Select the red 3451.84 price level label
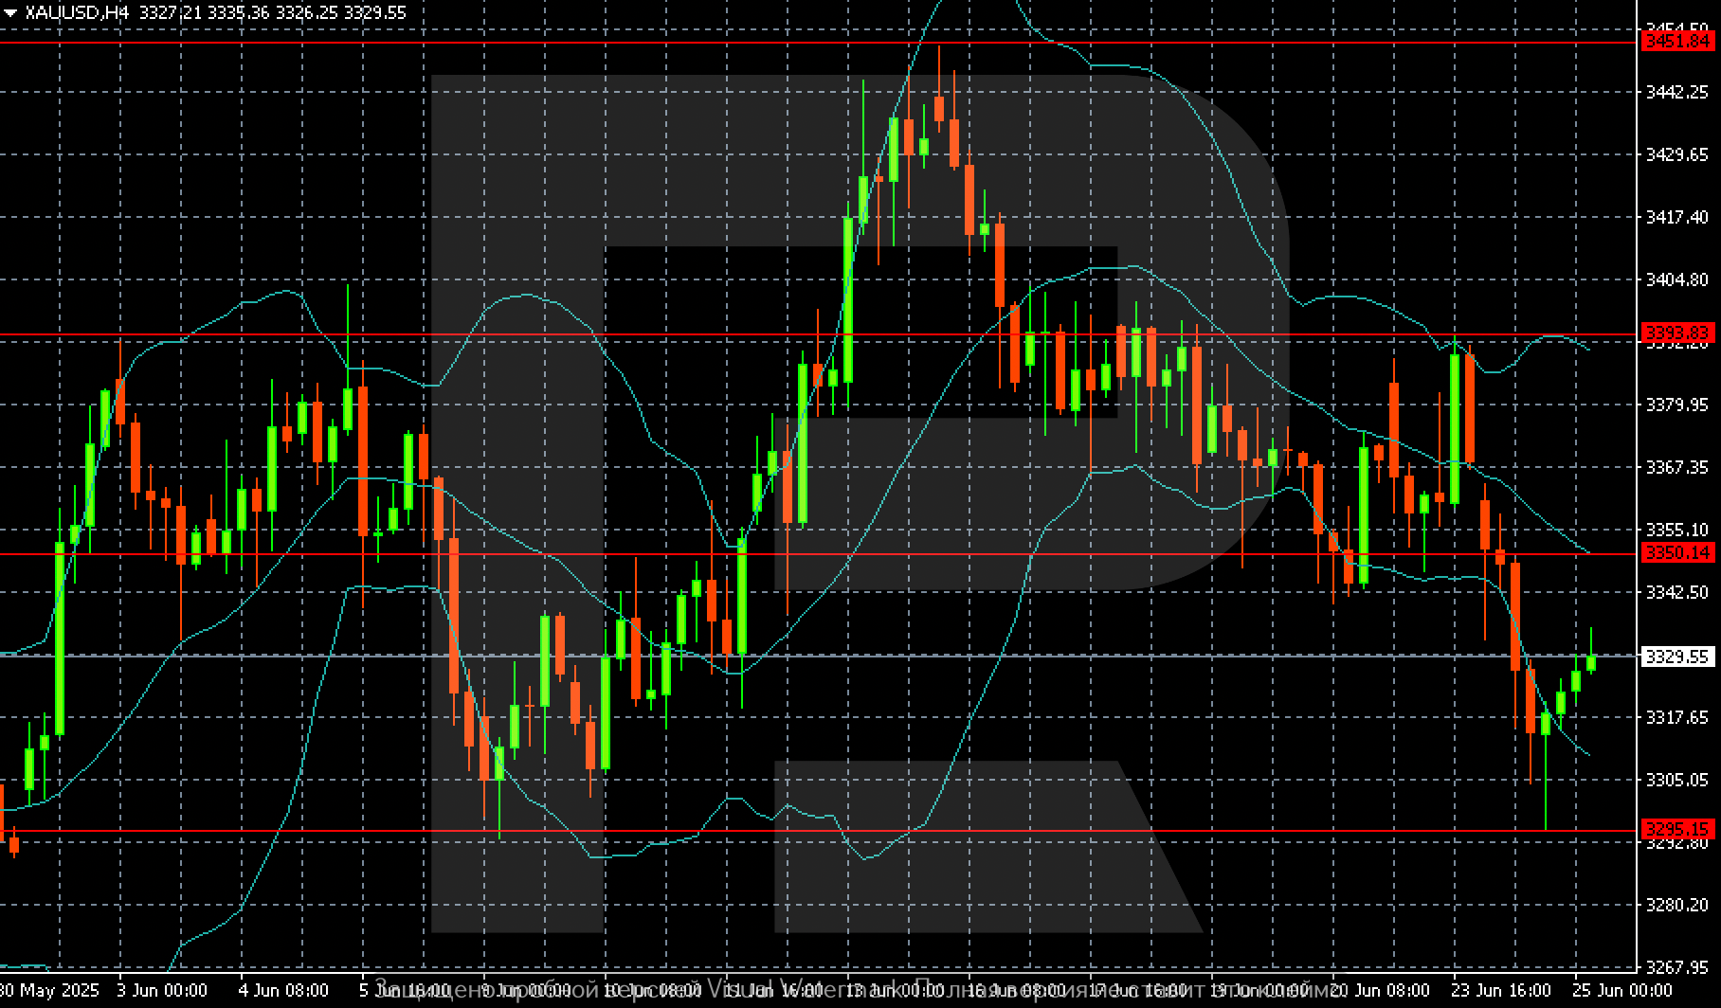 pyautogui.click(x=1677, y=41)
